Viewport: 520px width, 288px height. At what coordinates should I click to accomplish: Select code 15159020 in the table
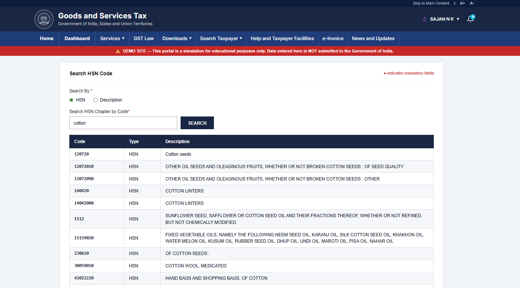(84, 238)
